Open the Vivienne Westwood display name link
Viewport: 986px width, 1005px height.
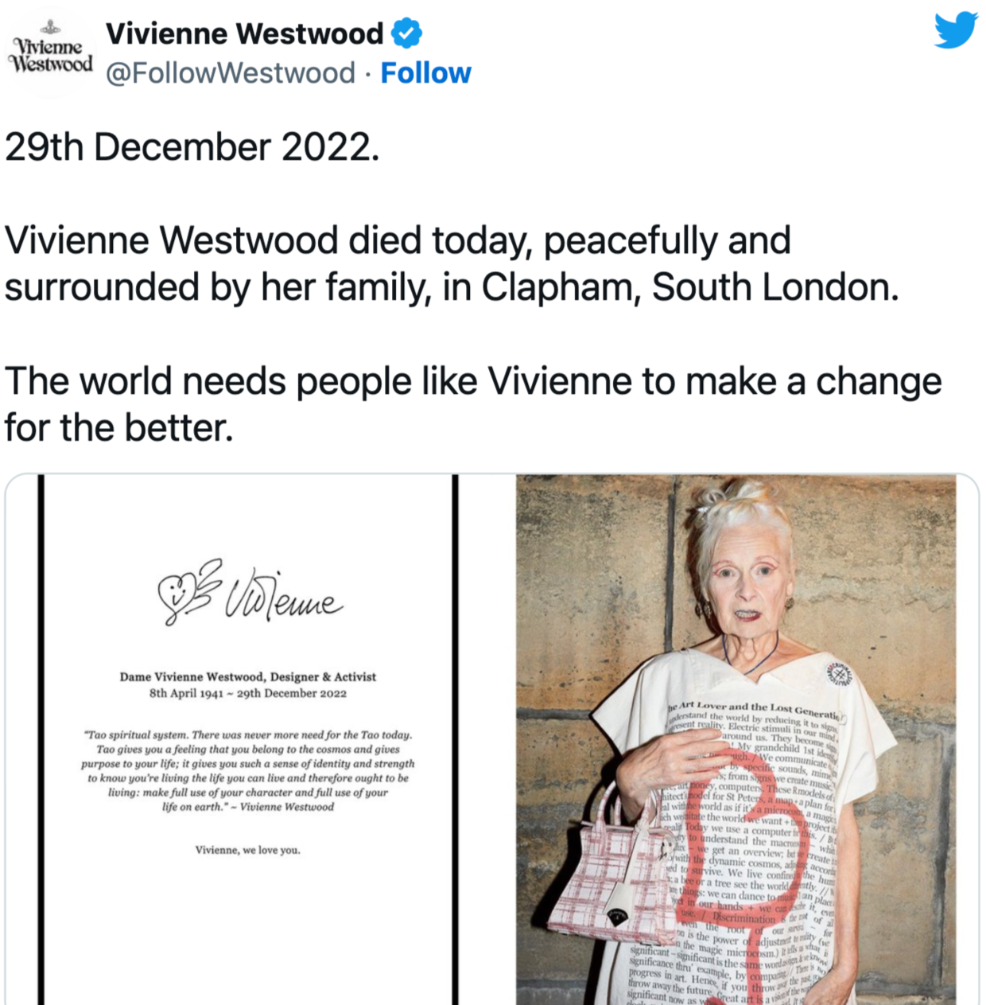(x=244, y=33)
